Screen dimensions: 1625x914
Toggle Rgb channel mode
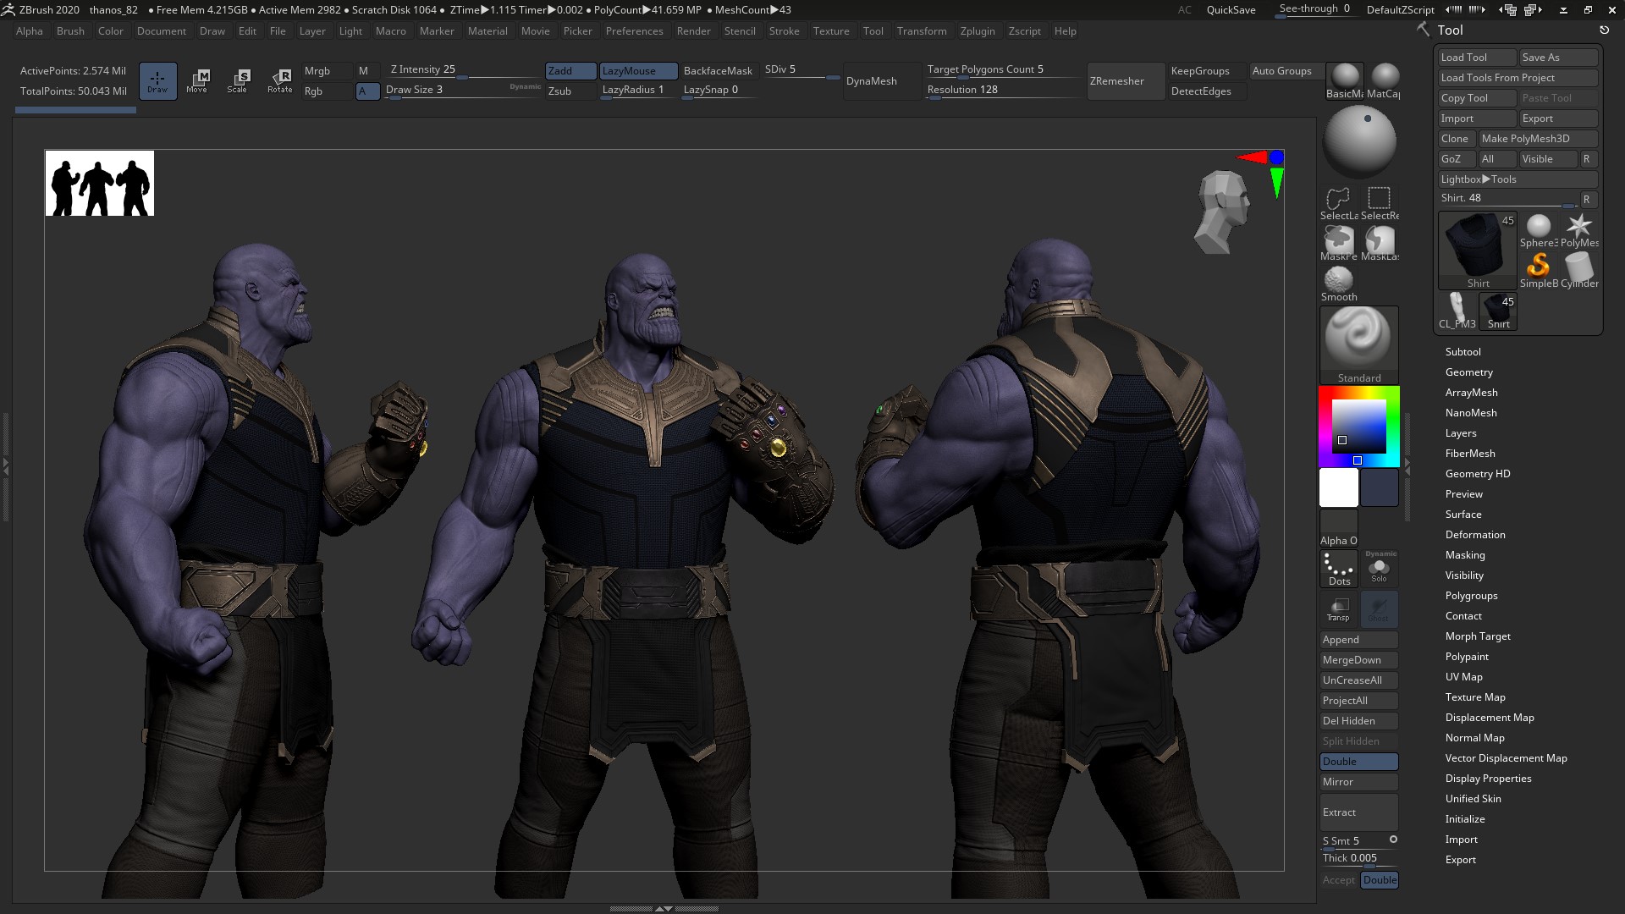(x=327, y=91)
